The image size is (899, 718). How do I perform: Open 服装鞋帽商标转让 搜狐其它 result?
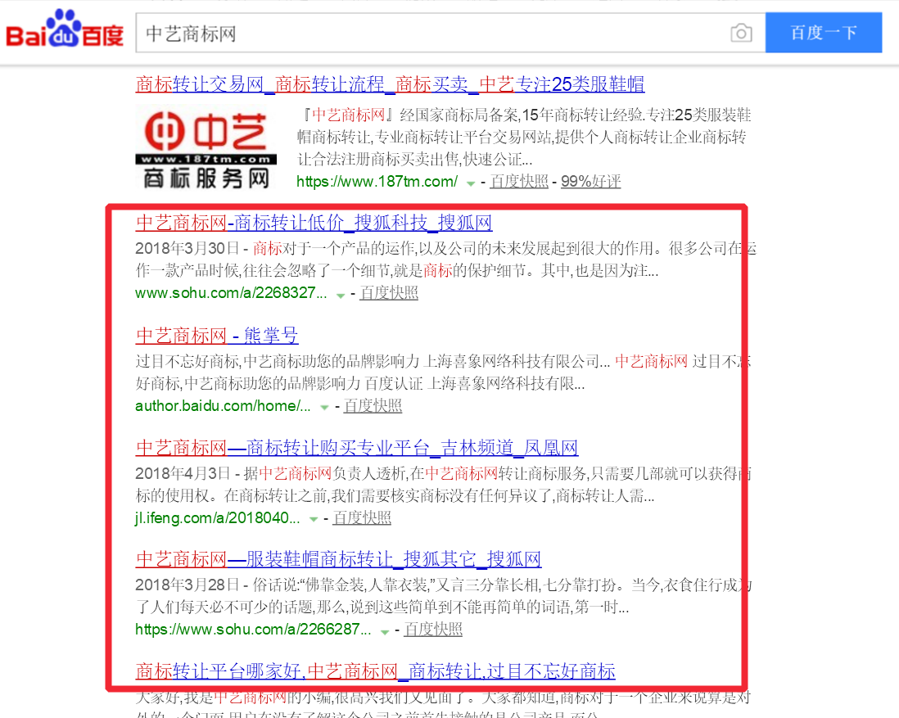coord(338,560)
